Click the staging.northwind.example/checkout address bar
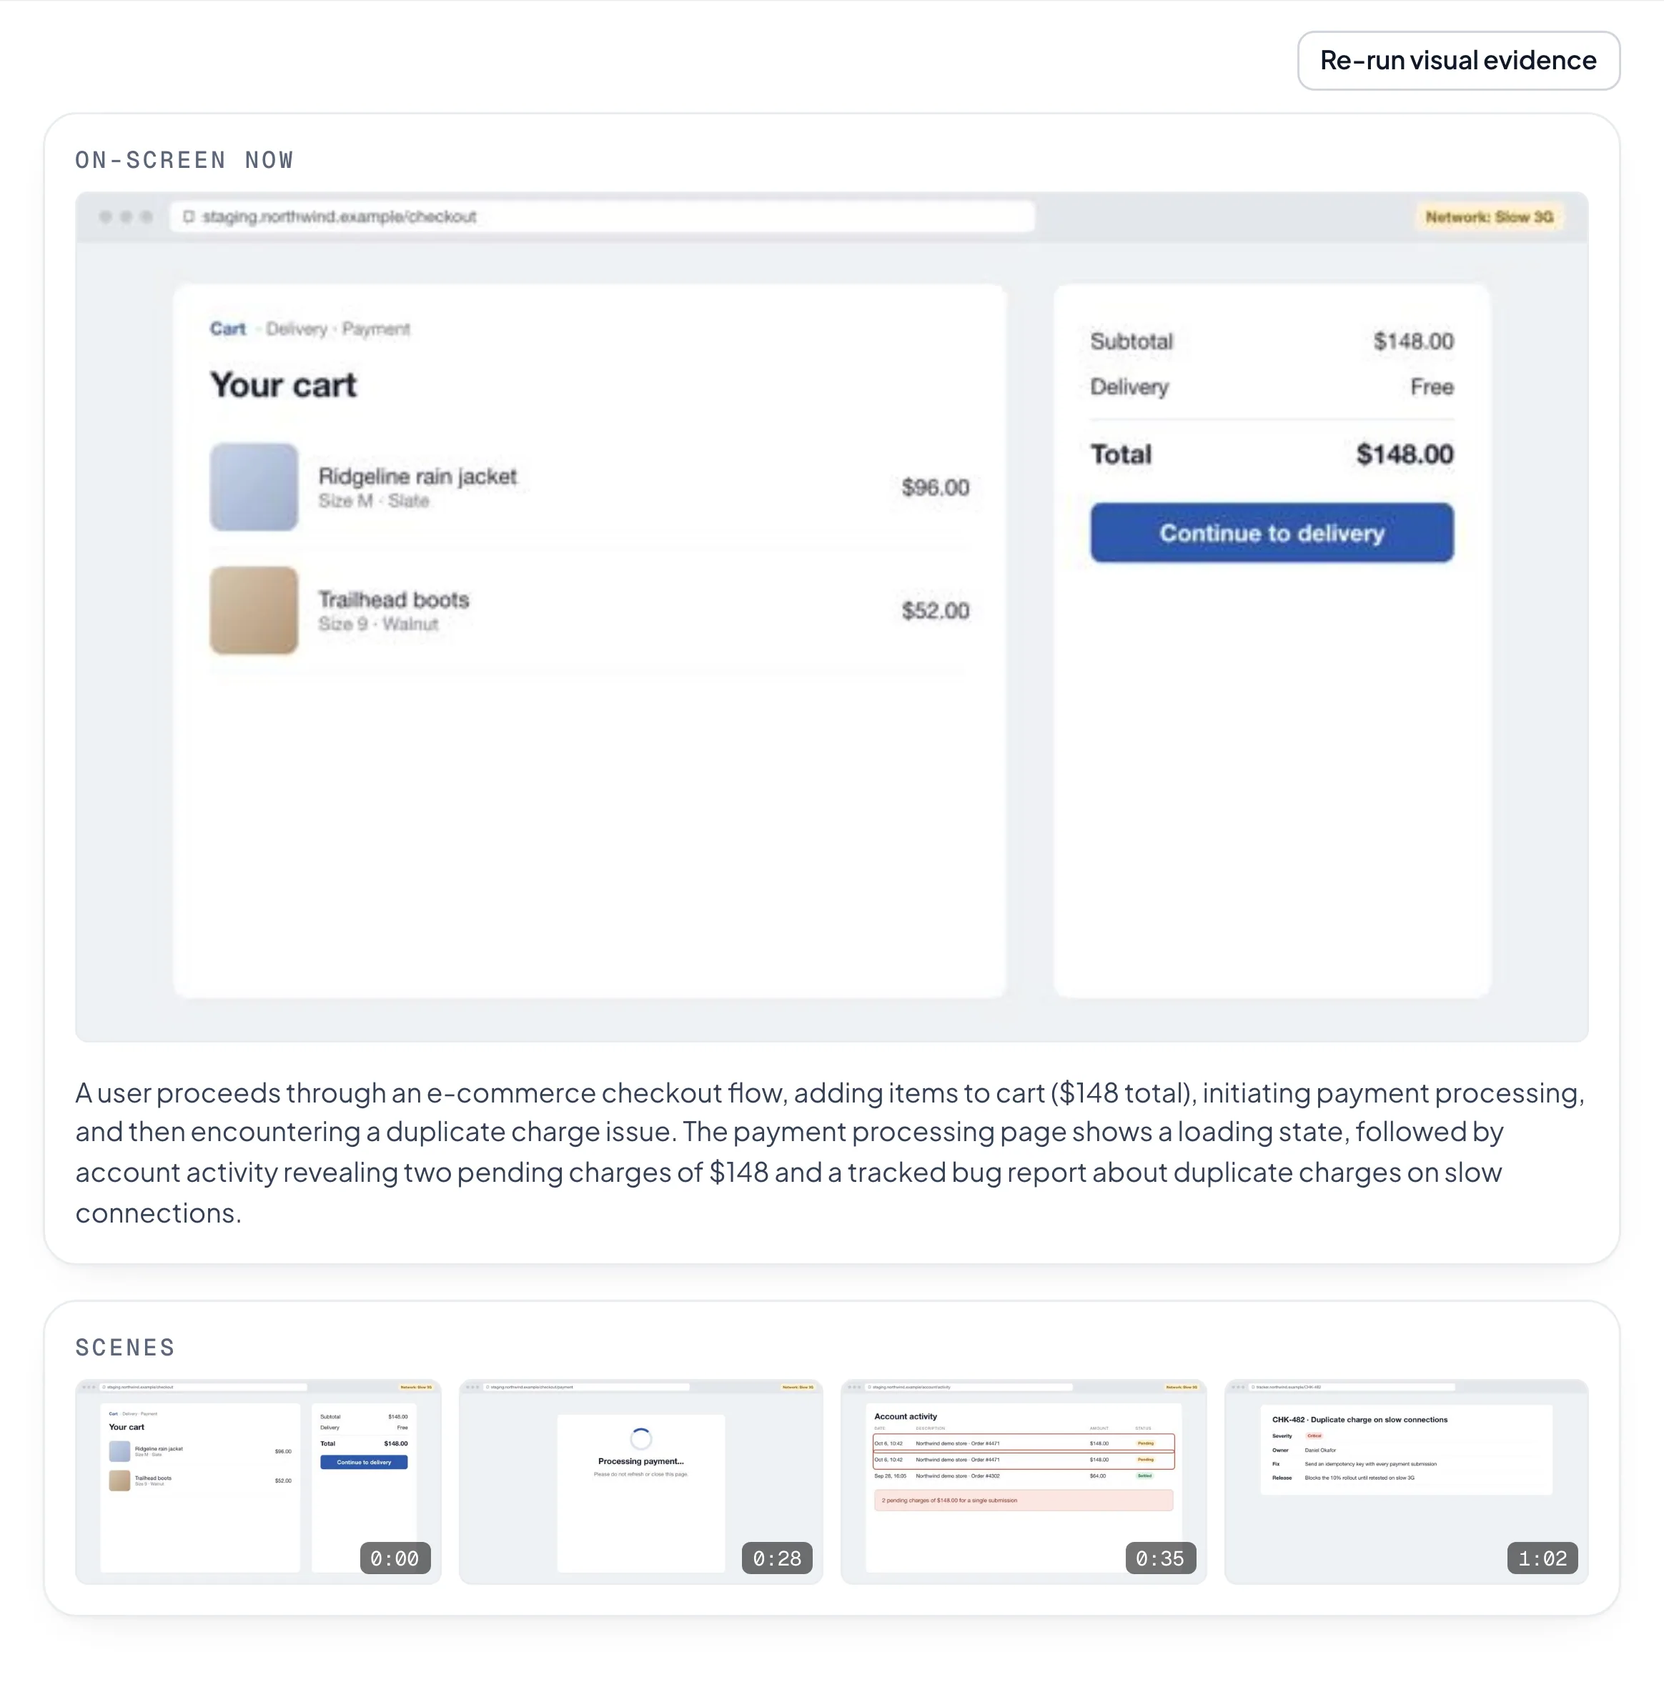 pyautogui.click(x=602, y=217)
